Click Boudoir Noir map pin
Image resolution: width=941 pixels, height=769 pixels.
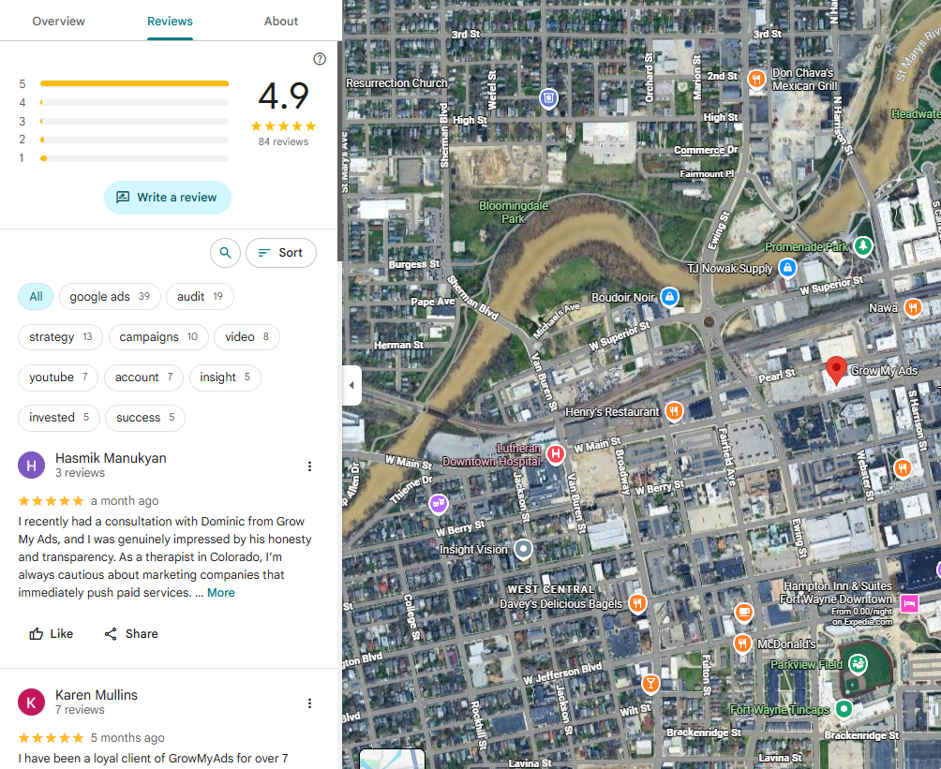coord(669,296)
